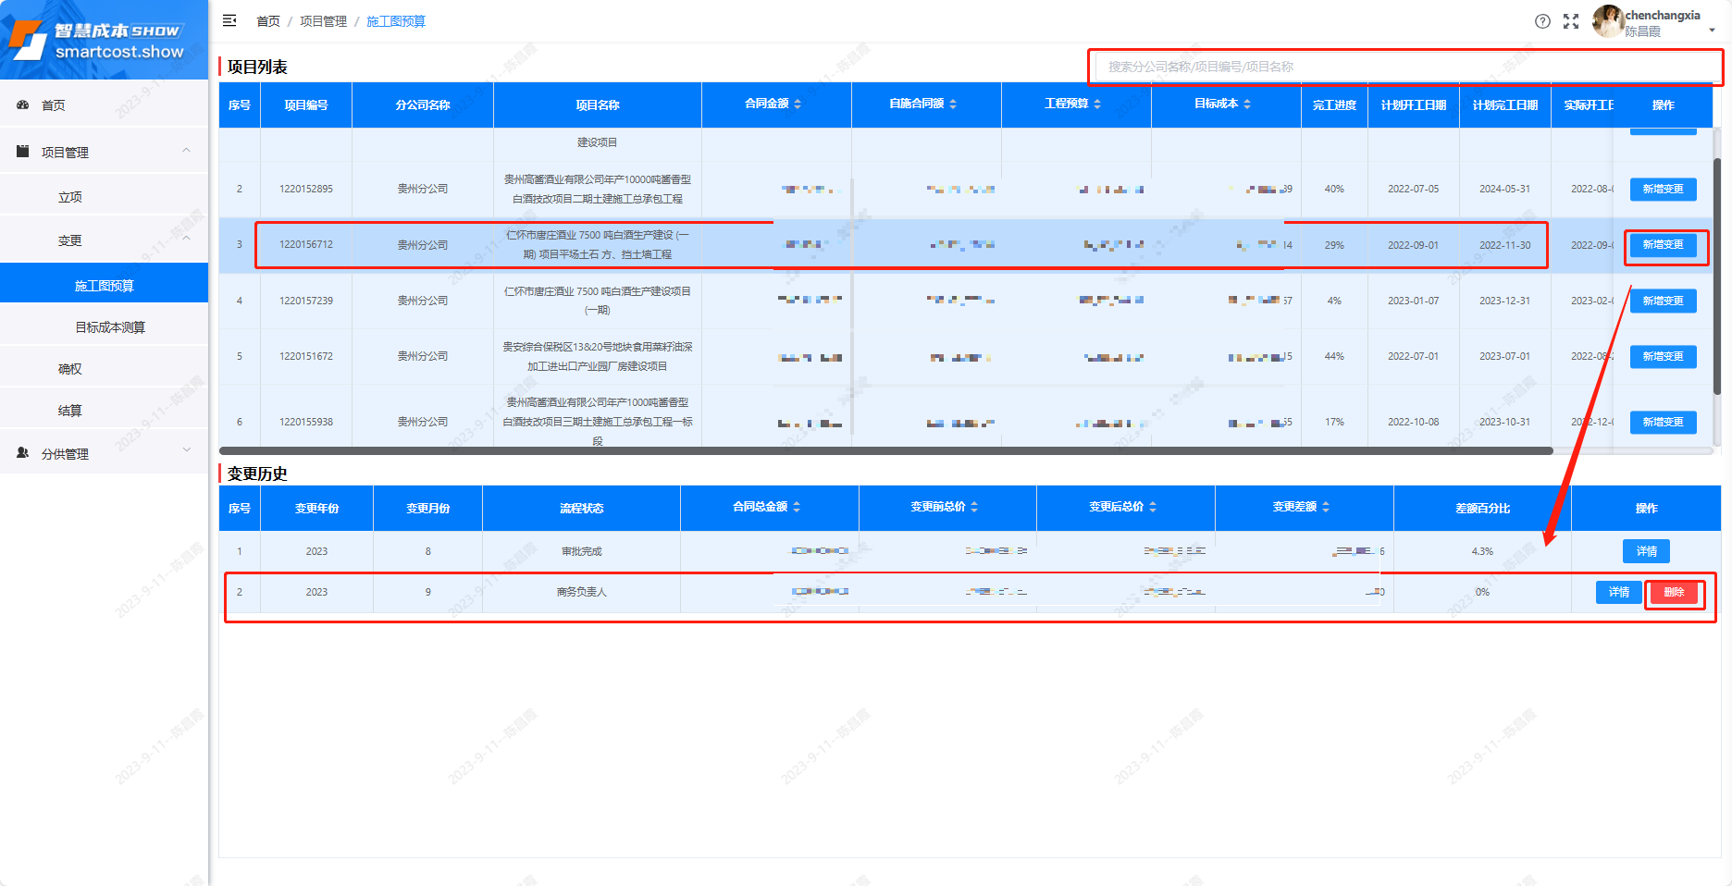Open the help question mark icon
This screenshot has width=1732, height=886.
click(1542, 21)
